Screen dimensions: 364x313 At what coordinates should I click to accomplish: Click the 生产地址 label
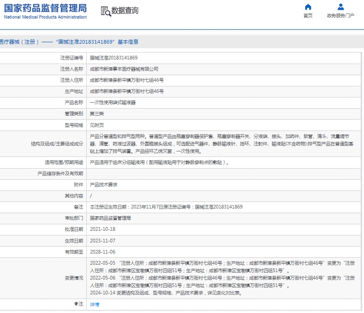[x=74, y=91]
